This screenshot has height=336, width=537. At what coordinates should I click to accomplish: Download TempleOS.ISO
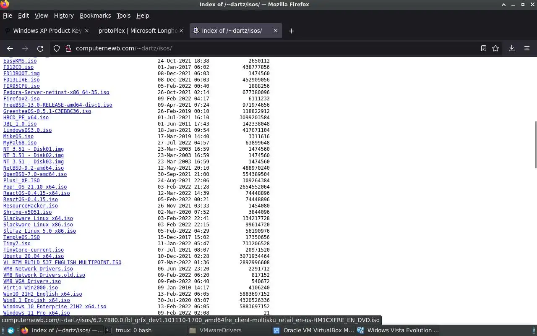(x=21, y=237)
